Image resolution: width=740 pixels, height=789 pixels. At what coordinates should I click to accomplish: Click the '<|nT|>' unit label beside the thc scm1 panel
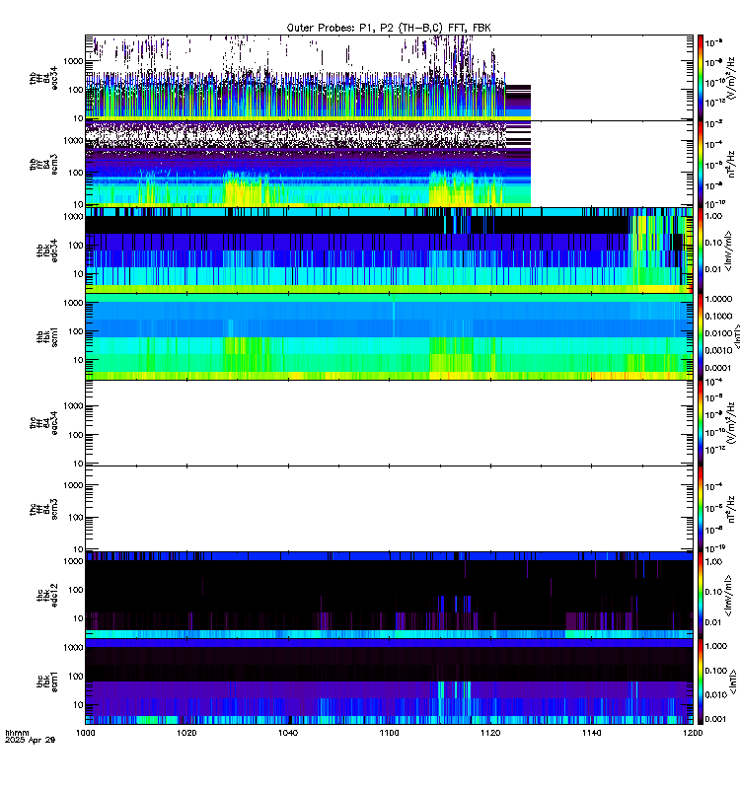[x=733, y=681]
